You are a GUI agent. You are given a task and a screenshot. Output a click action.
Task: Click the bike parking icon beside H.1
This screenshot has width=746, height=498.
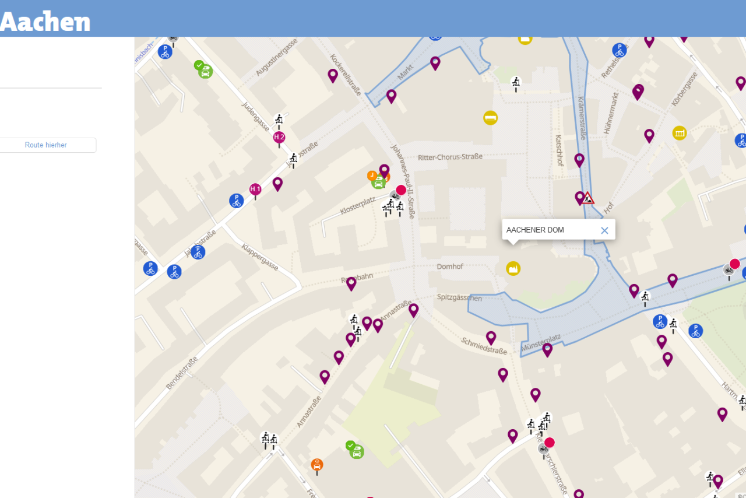tap(236, 201)
